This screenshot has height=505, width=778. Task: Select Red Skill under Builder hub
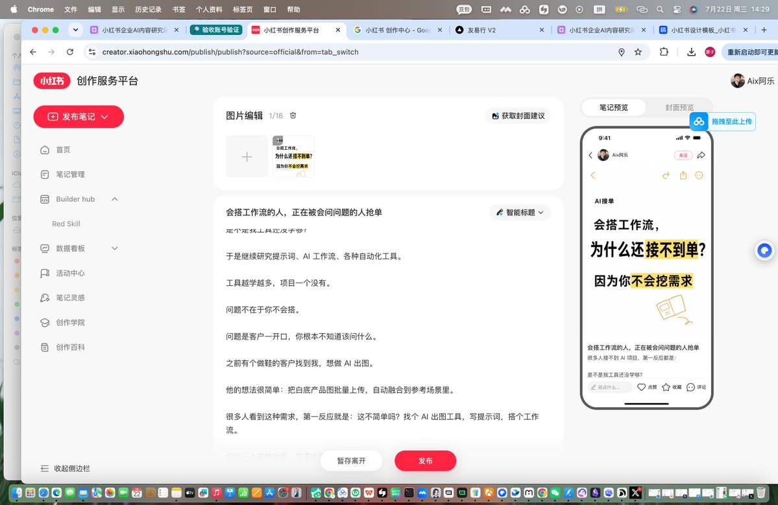tap(66, 224)
